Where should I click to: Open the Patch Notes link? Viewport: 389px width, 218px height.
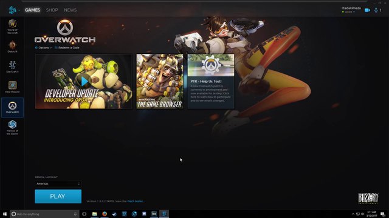[135, 201]
